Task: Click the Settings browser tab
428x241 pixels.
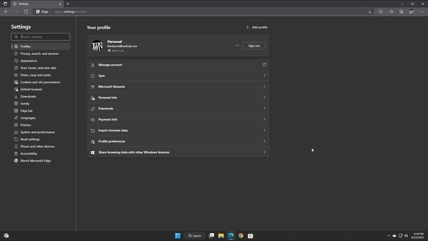Action: coord(37,4)
